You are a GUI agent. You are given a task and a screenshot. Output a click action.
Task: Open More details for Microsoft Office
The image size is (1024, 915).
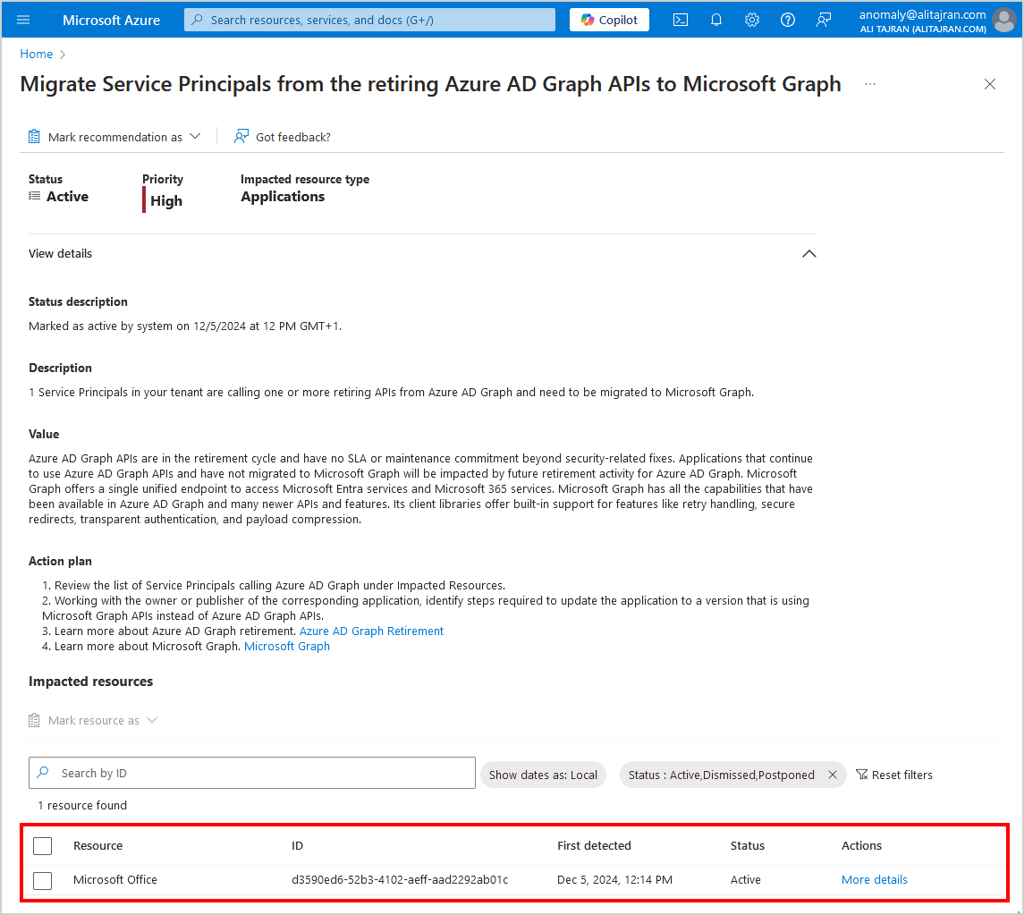click(x=875, y=880)
